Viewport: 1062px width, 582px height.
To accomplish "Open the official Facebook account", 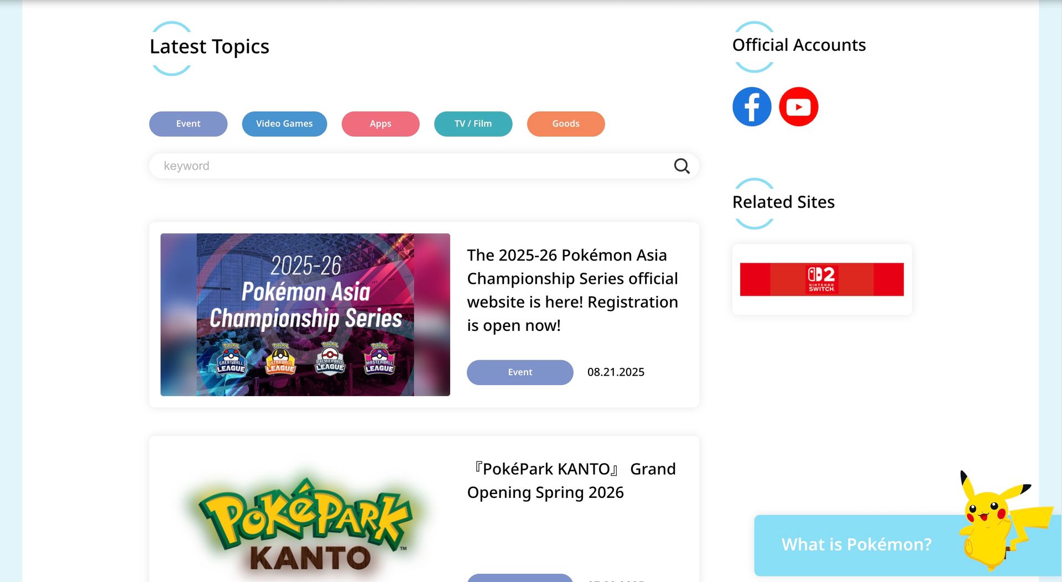I will pyautogui.click(x=752, y=107).
